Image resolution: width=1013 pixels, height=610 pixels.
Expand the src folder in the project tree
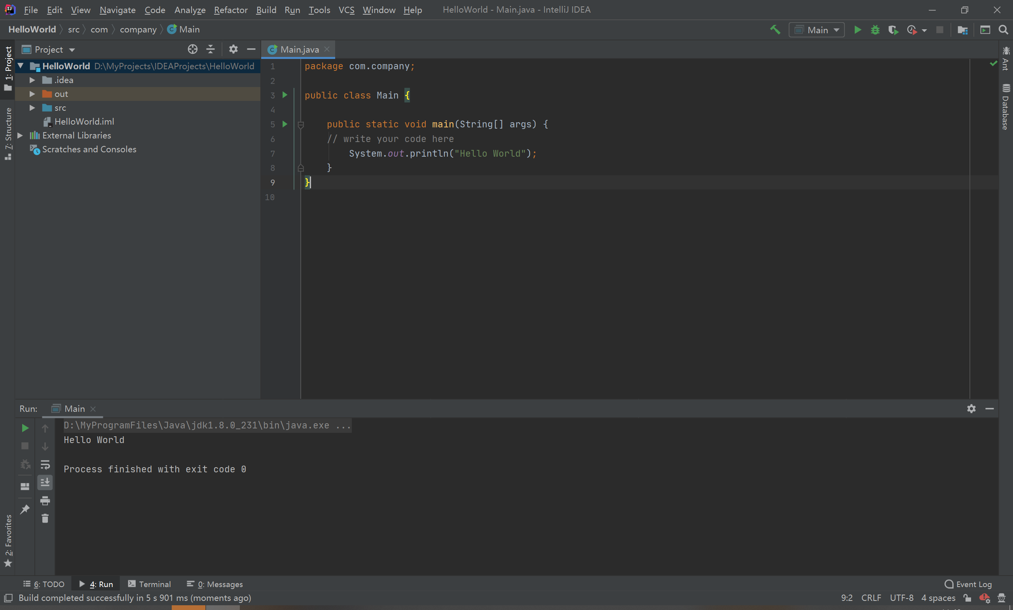[32, 108]
